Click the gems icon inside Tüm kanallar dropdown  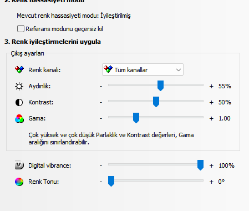tap(108, 69)
